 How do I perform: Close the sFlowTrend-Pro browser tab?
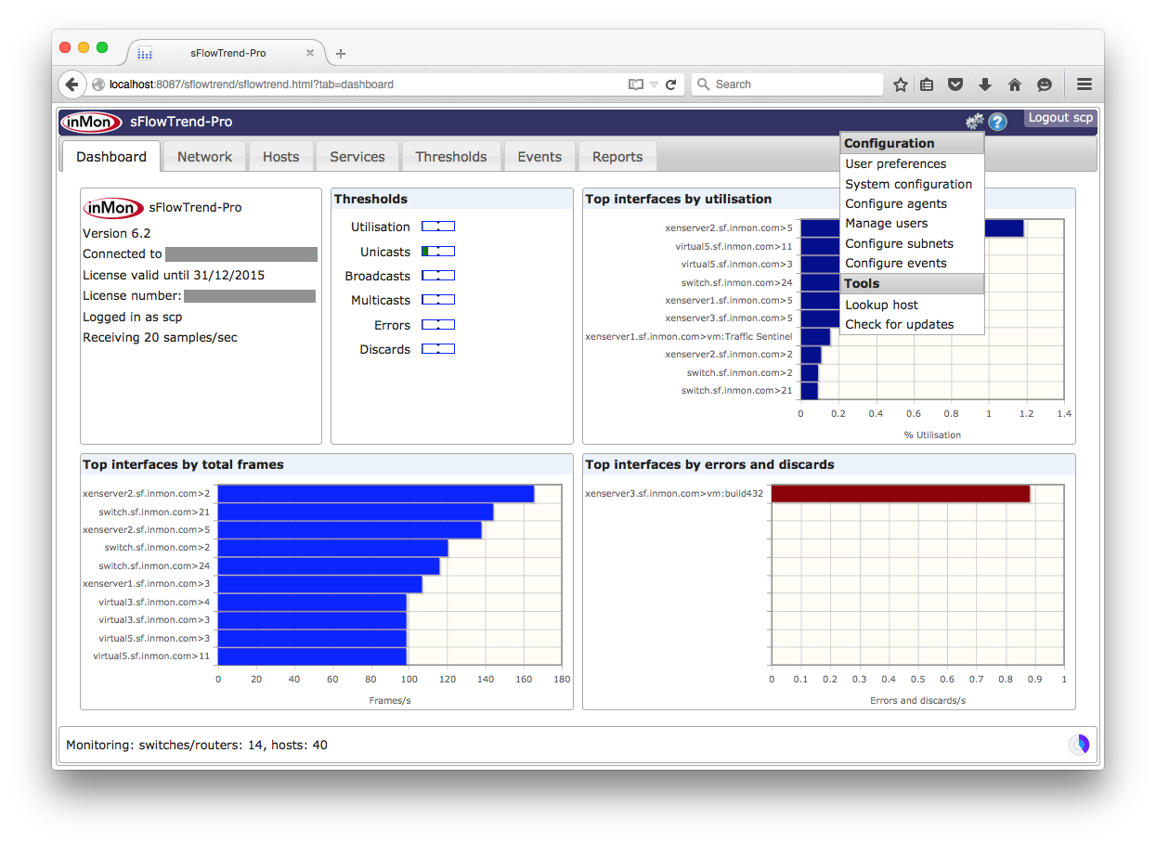tap(310, 53)
